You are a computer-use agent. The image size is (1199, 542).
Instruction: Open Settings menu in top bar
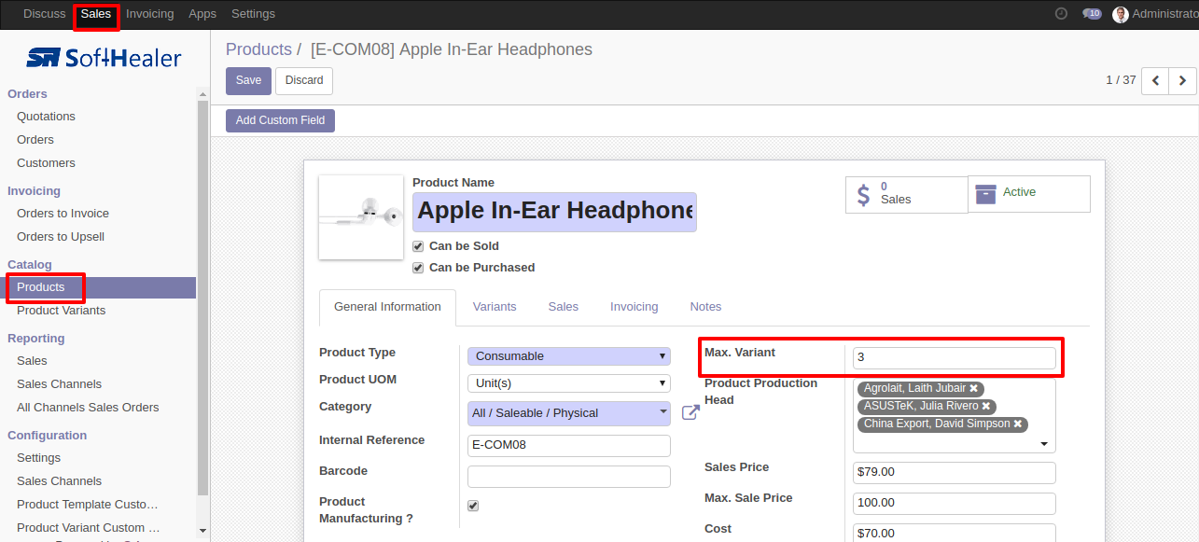[x=253, y=14]
